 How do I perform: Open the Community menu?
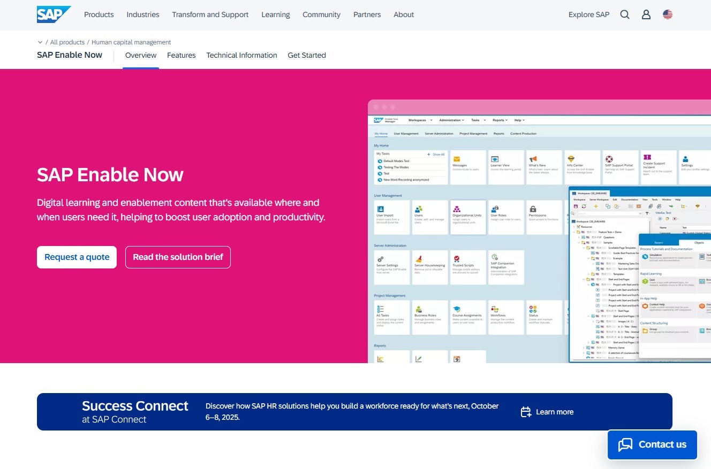tap(321, 14)
